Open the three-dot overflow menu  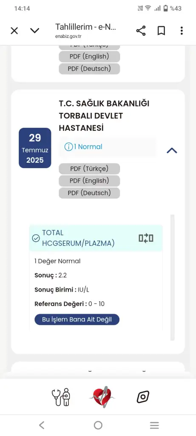[x=182, y=31]
